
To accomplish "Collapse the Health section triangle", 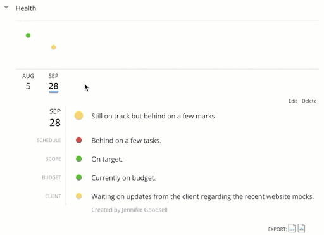I will [6, 7].
